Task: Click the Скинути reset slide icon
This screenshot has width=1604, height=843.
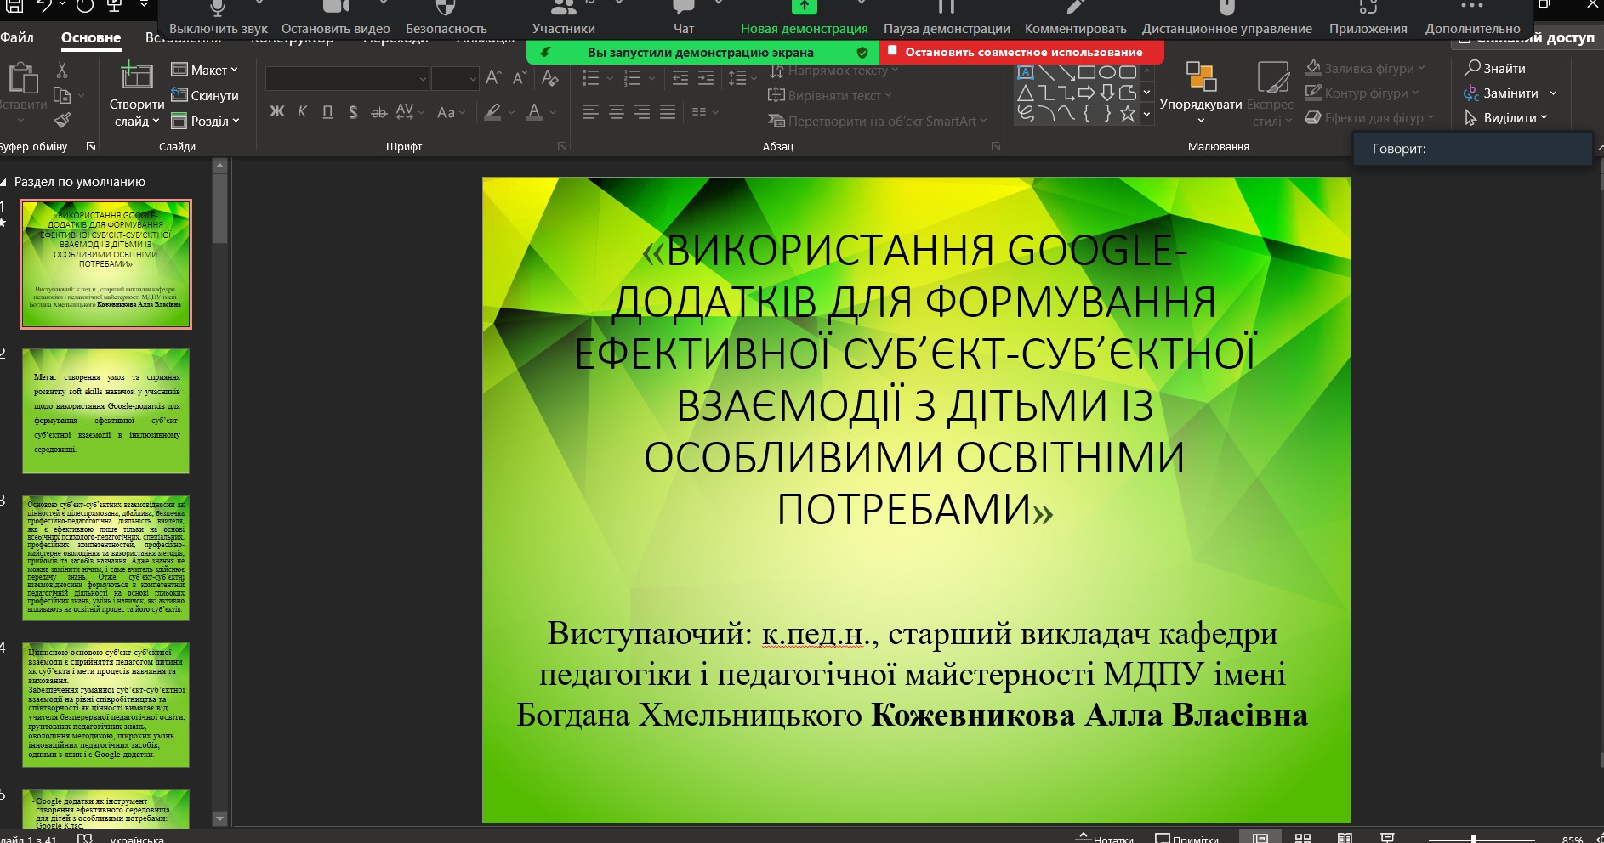Action: click(205, 96)
